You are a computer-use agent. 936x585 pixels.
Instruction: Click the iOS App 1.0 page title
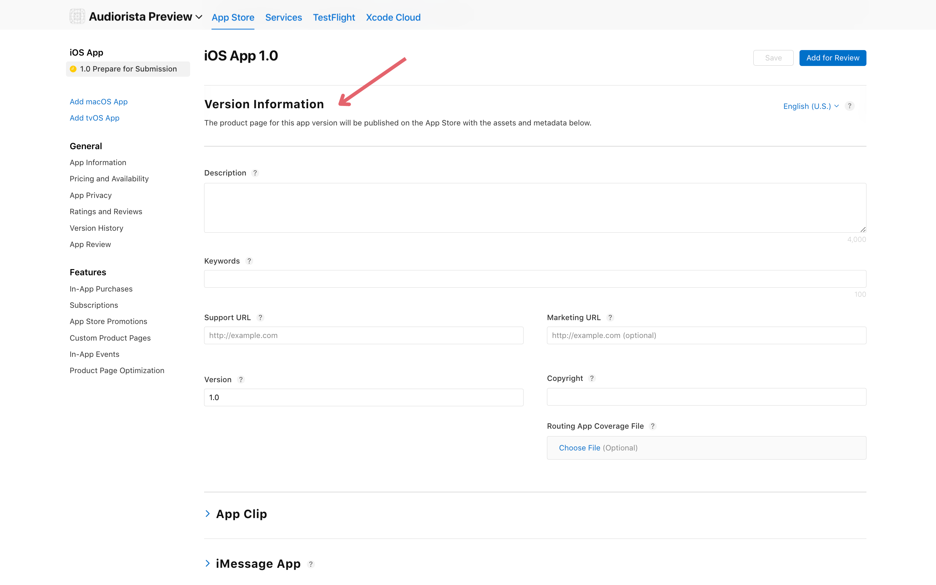coord(241,56)
